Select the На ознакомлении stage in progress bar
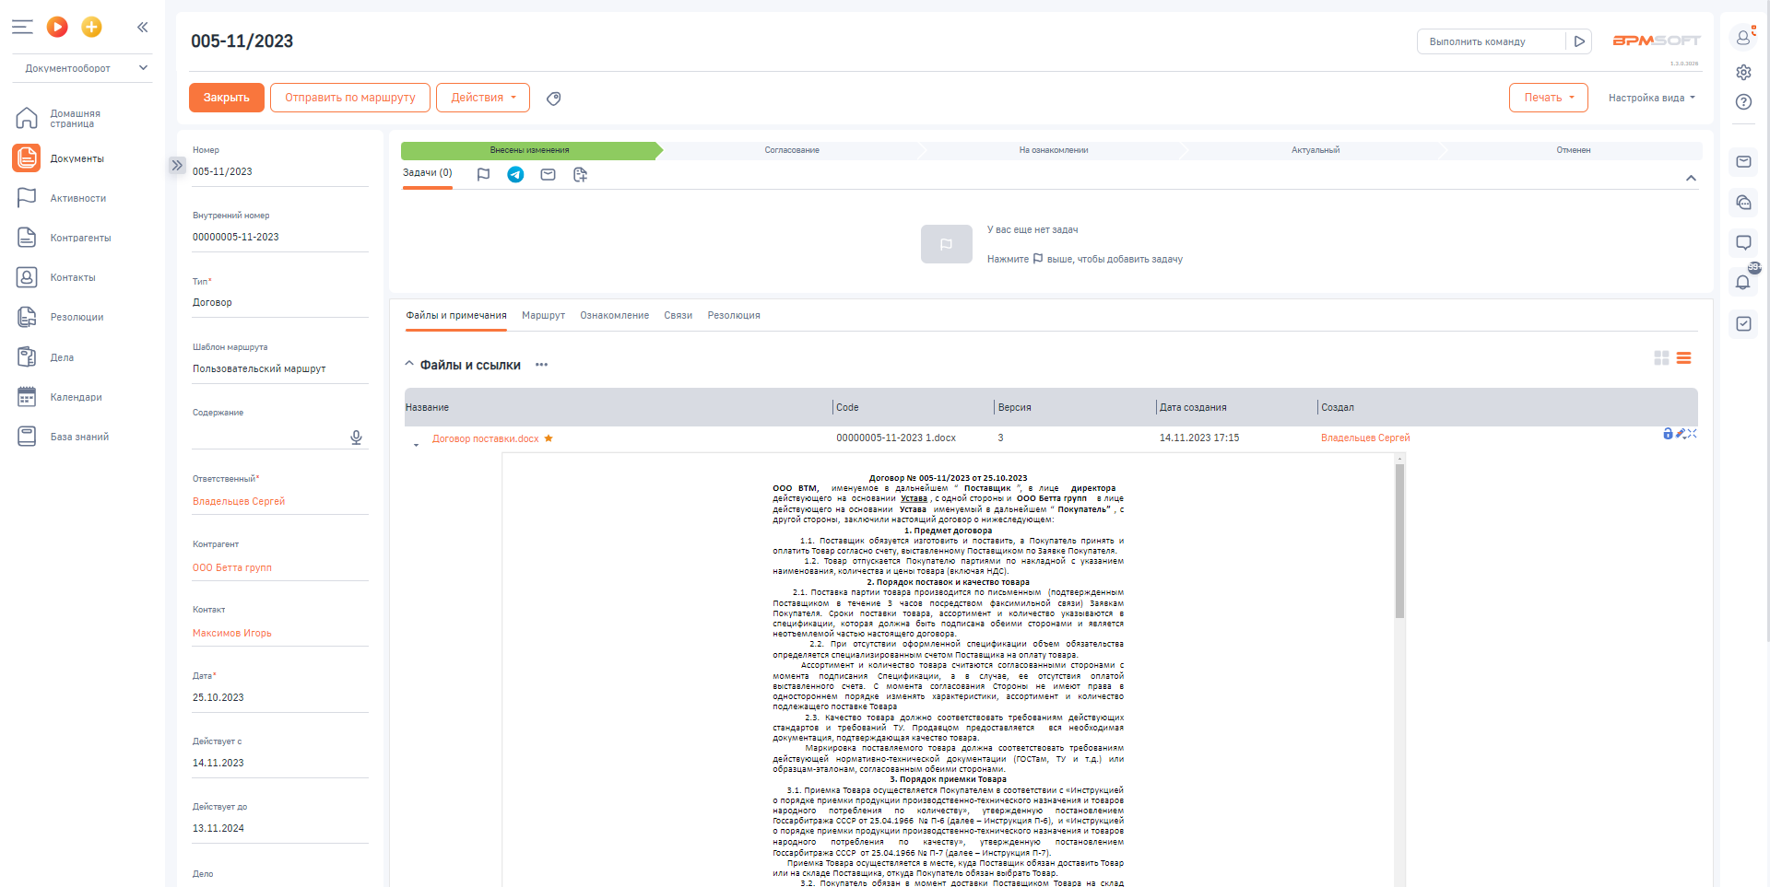Screen dimensions: 1770x887 point(1054,150)
